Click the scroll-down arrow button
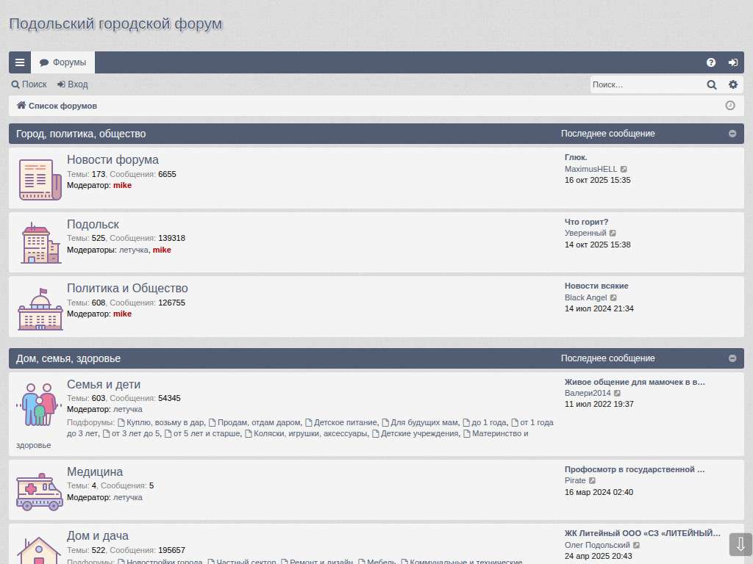The width and height of the screenshot is (753, 564). pyautogui.click(x=740, y=544)
